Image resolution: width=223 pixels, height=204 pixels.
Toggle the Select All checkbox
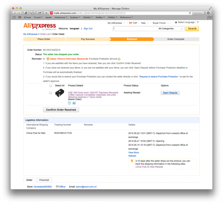click(51, 85)
